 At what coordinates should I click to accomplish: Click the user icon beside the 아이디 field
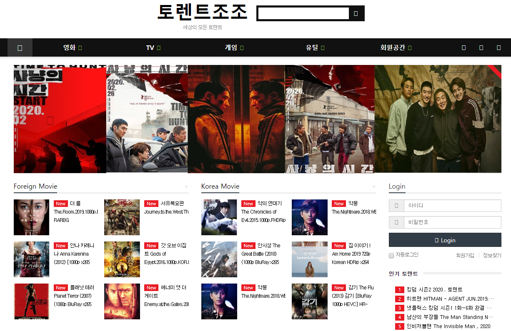(x=396, y=206)
